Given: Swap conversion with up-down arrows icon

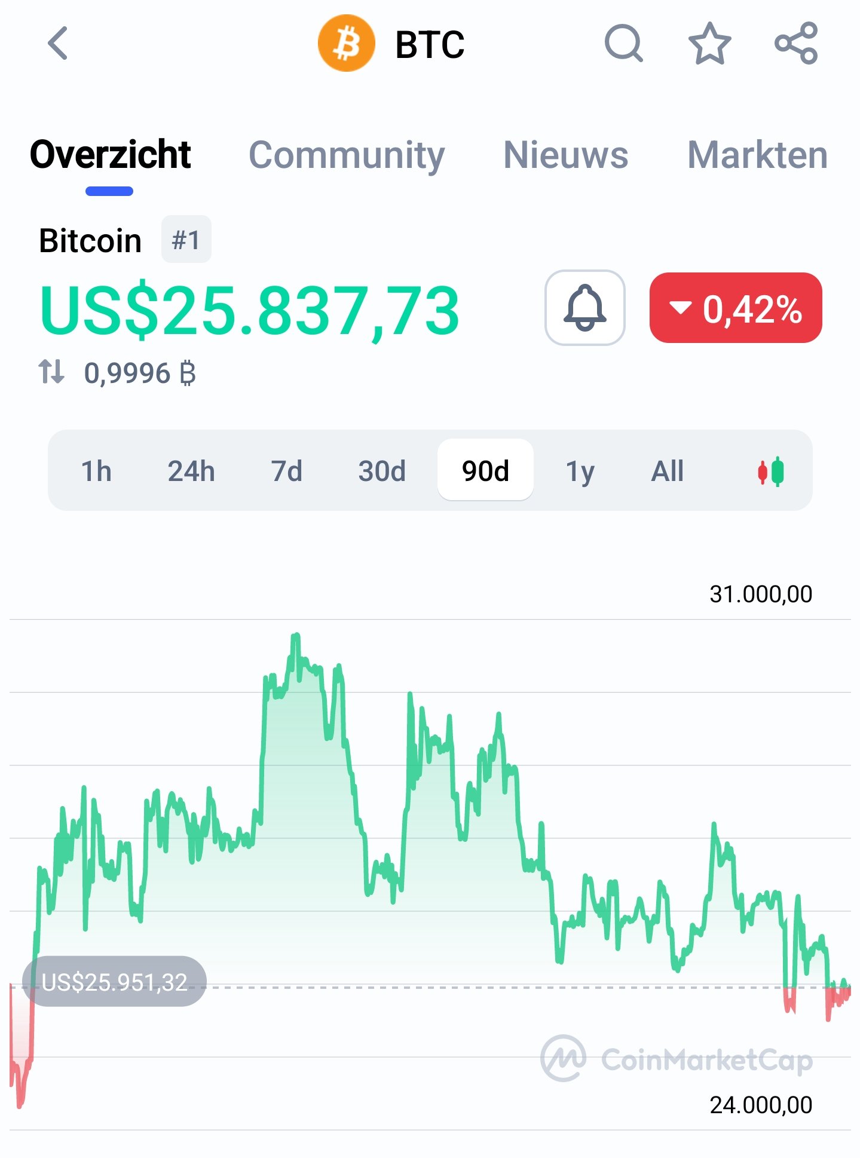Looking at the screenshot, I should (x=51, y=371).
